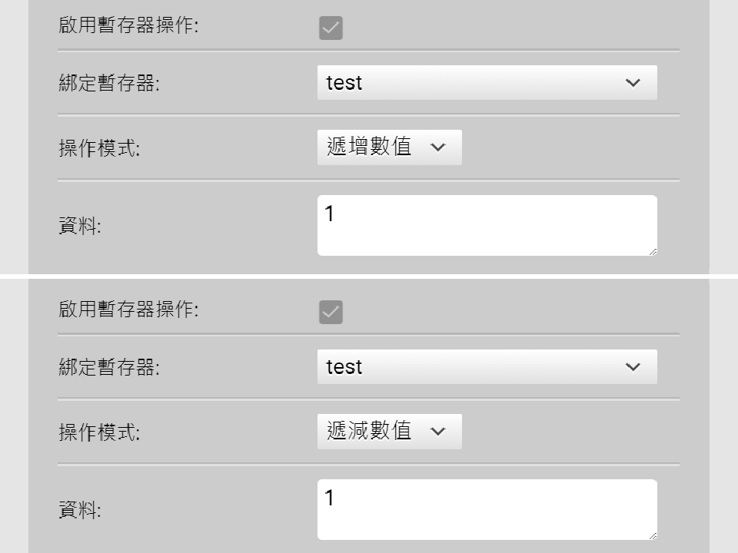
Task: Uncheck the second 啟用暫存器操作 checkbox
Action: pos(331,312)
